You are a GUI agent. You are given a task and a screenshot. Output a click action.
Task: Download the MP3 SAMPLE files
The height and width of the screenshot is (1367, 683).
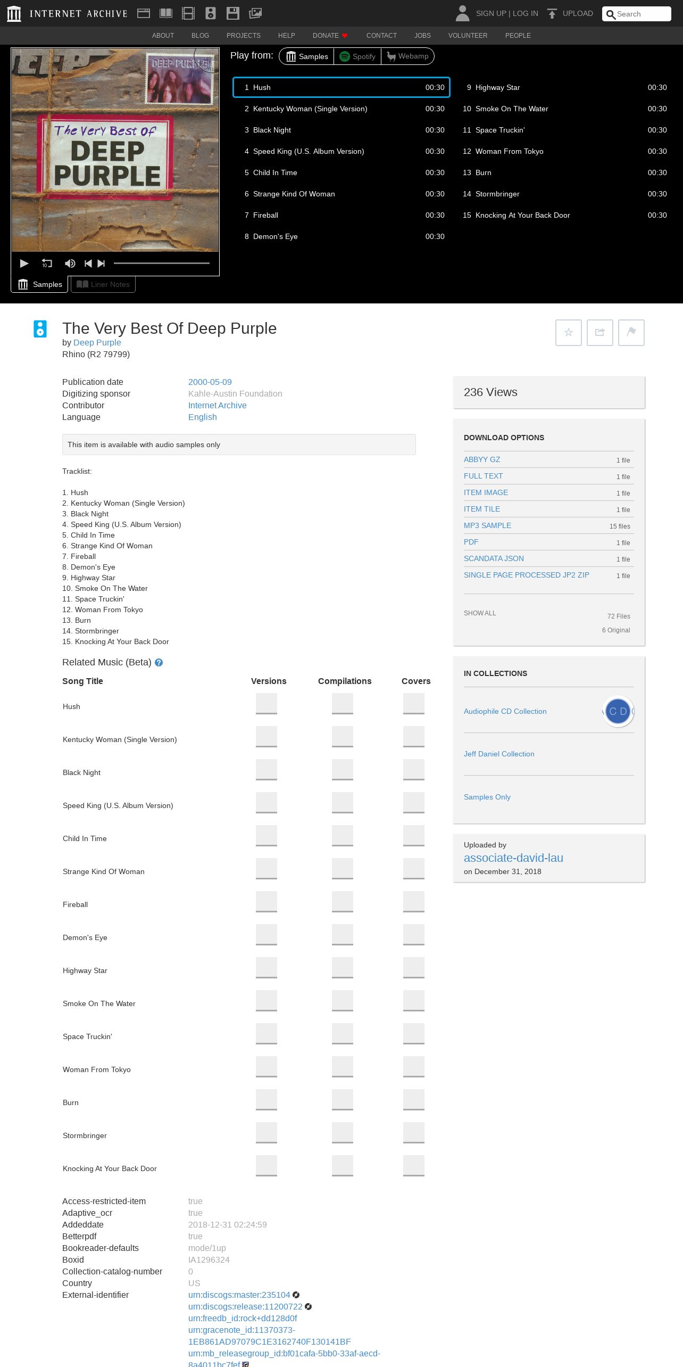pyautogui.click(x=487, y=525)
